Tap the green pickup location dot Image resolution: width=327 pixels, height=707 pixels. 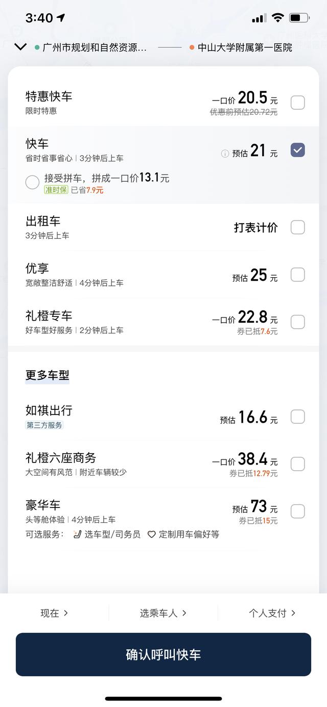tap(37, 47)
